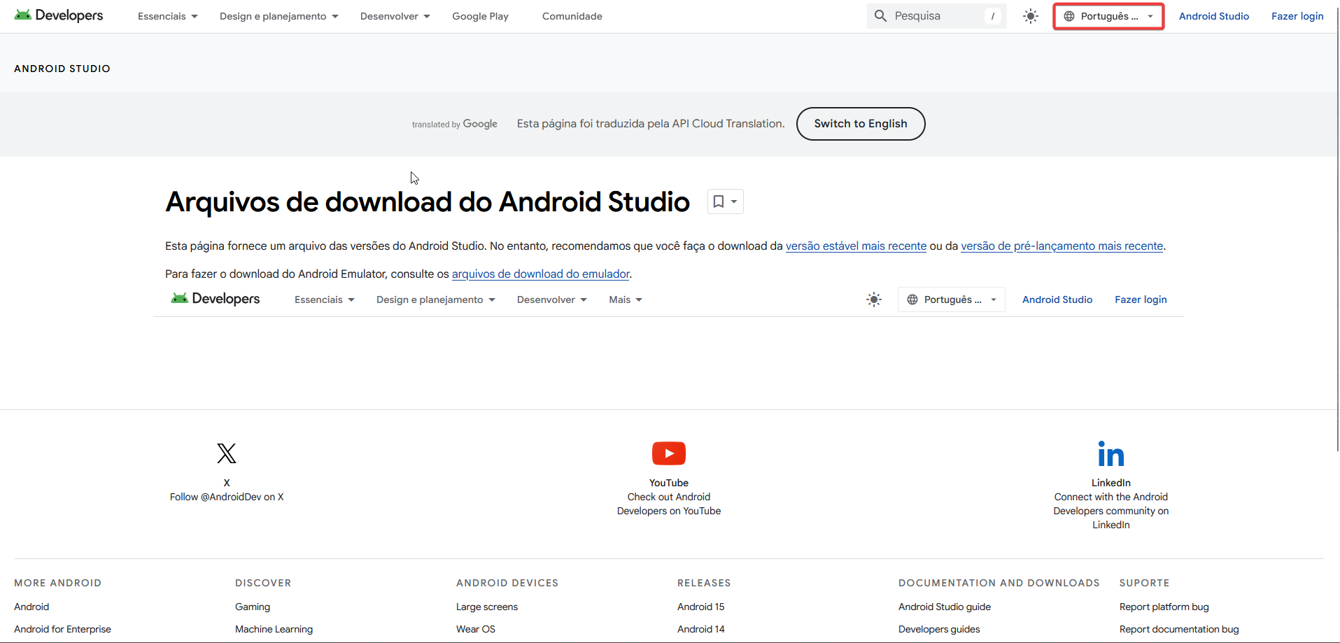Expand Design e planejamento in embedded header

tap(436, 299)
